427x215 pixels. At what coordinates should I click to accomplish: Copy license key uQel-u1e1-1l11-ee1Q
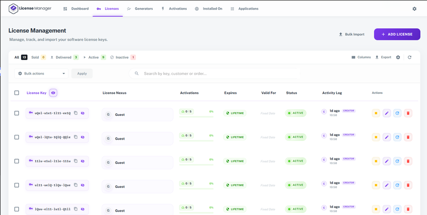[x=76, y=113]
